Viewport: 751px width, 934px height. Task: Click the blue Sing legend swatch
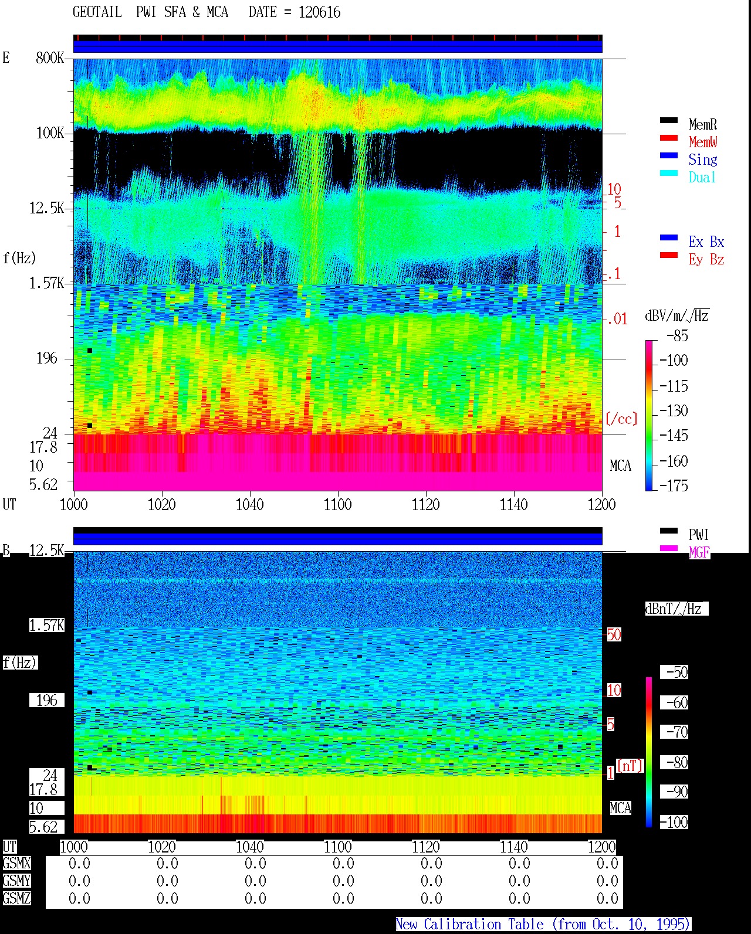[x=669, y=156]
